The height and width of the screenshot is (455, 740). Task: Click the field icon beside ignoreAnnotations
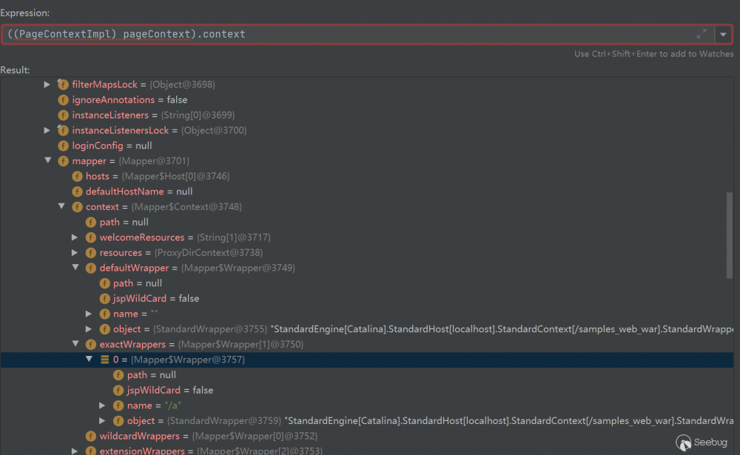pos(63,100)
